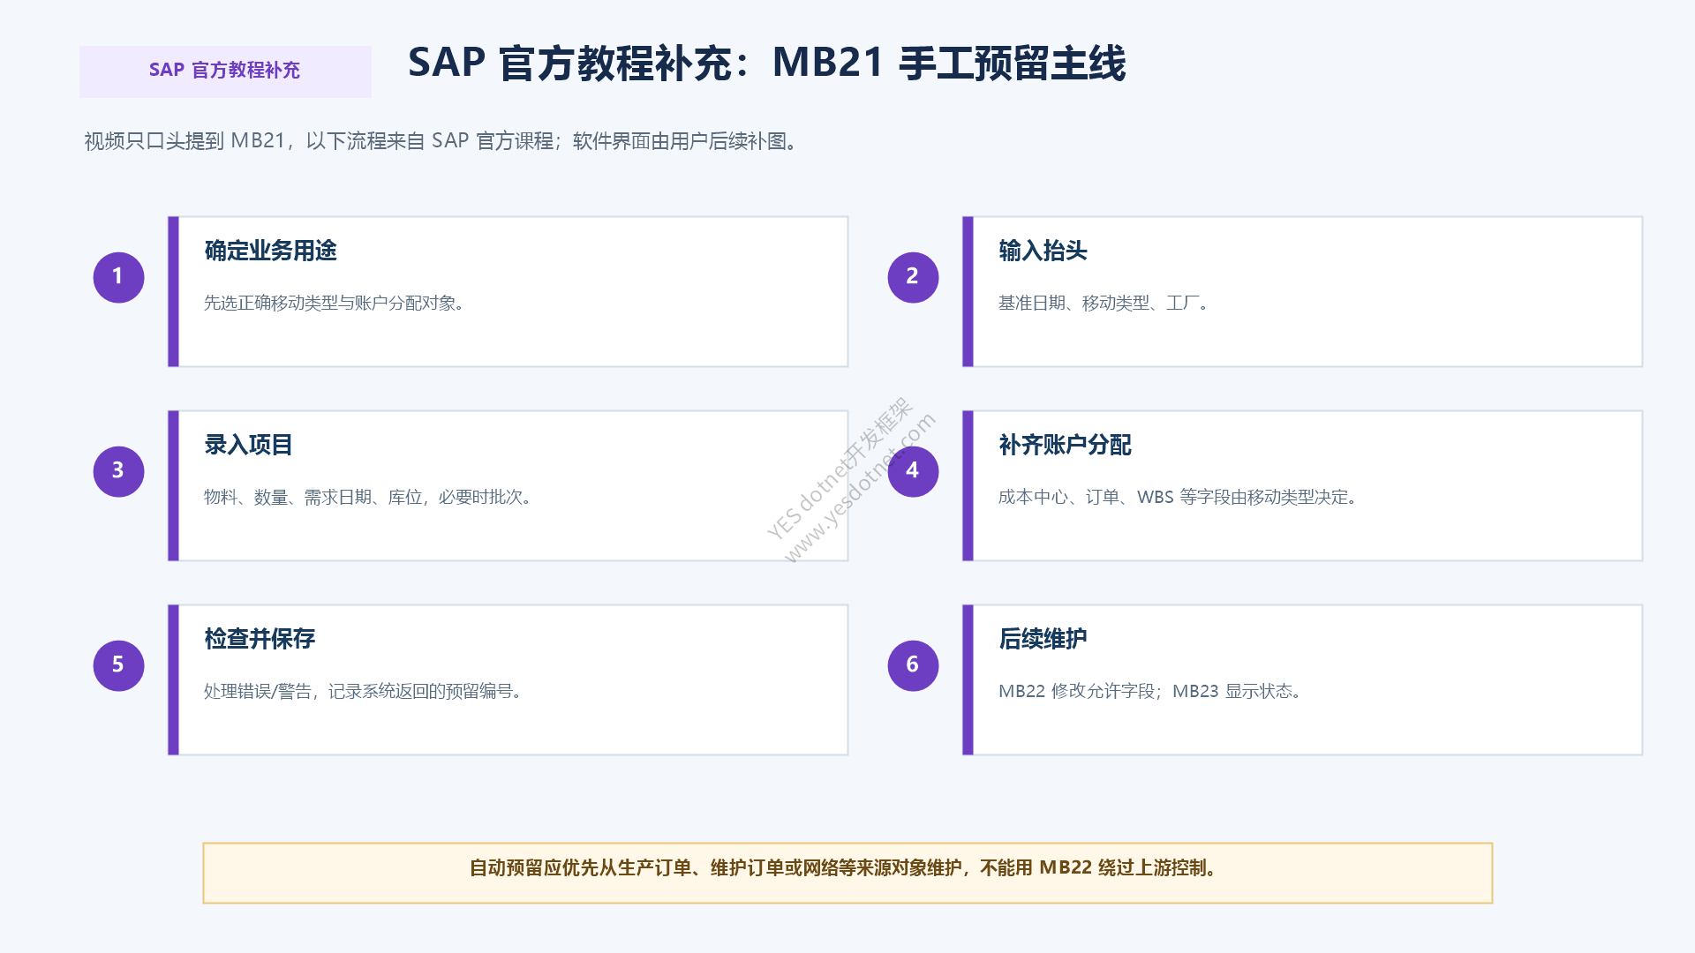
Task: Select the heading '确定业务用途'
Action: [x=270, y=251]
